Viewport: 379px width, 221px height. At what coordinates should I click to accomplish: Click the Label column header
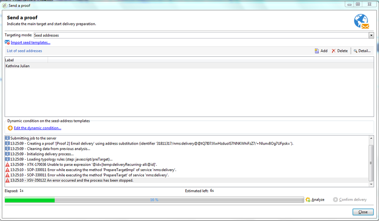click(x=26, y=59)
